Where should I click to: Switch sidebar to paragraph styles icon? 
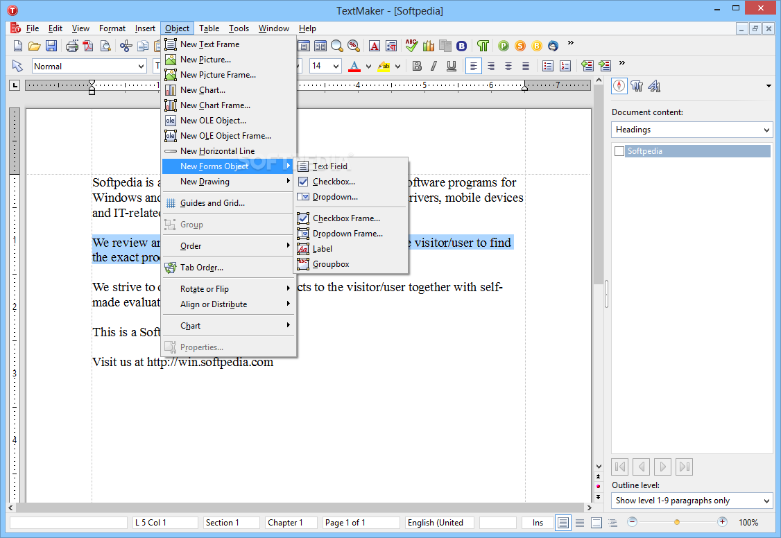point(637,86)
